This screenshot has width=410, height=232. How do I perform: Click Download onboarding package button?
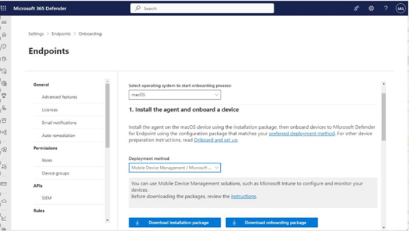pyautogui.click(x=272, y=223)
